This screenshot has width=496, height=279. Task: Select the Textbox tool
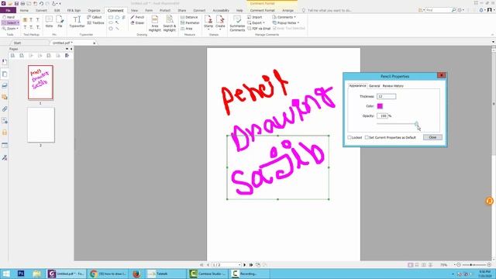click(95, 22)
